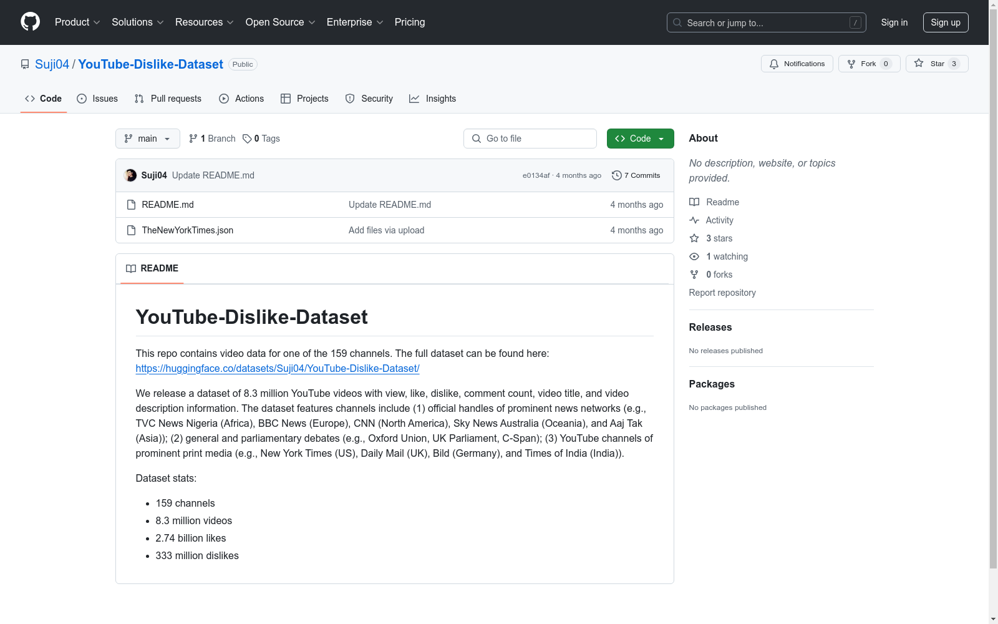Star this repository
Image resolution: width=998 pixels, height=624 pixels.
tap(937, 64)
